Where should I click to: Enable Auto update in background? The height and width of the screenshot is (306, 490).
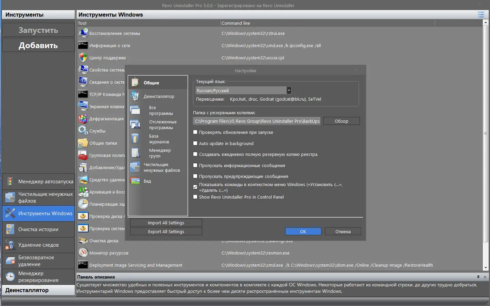[x=195, y=143]
